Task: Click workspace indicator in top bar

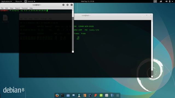Action: (x=155, y=1)
